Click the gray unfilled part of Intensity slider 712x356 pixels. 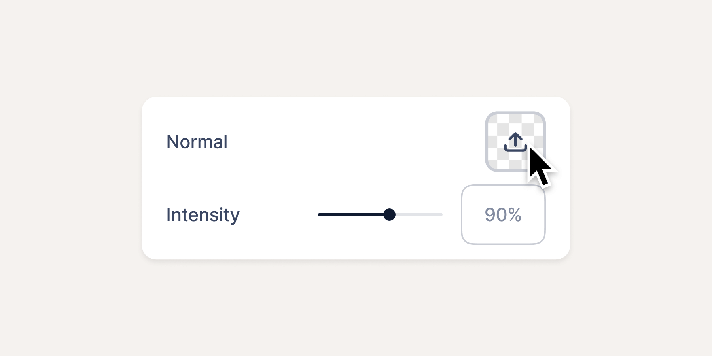tap(419, 214)
